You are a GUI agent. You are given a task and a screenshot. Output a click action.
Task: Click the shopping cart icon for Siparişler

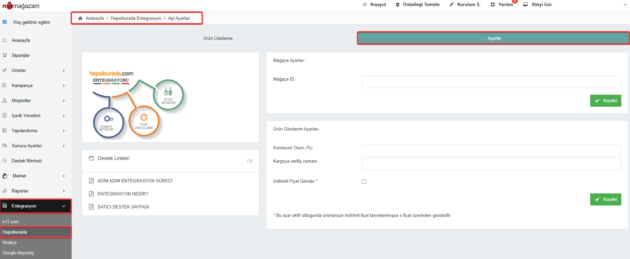5,55
